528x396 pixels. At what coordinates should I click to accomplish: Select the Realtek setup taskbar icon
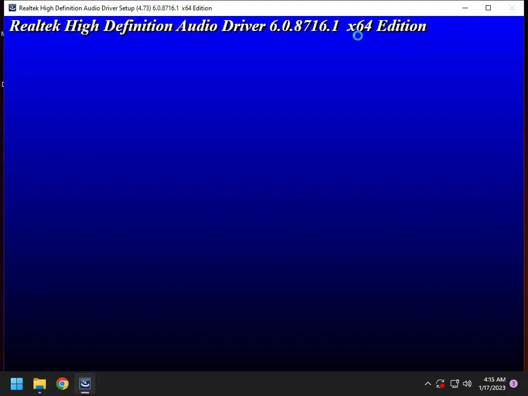point(85,384)
